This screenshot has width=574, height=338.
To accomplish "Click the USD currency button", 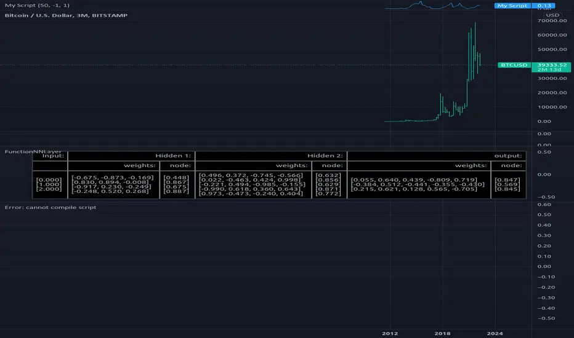I will click(x=552, y=15).
